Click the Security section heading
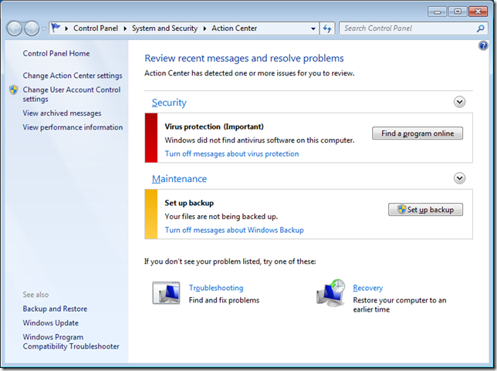 point(169,103)
